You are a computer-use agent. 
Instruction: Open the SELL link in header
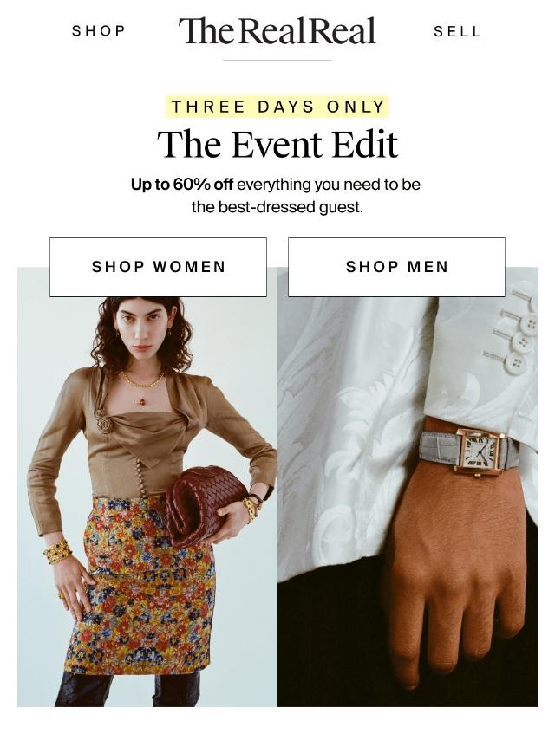[457, 31]
